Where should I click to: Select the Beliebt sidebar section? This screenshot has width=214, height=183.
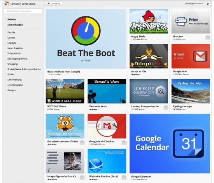[x=12, y=20]
